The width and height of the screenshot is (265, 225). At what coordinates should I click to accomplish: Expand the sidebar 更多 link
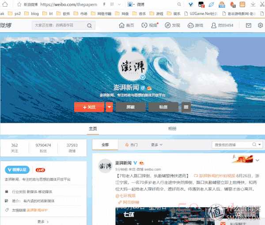point(43,221)
